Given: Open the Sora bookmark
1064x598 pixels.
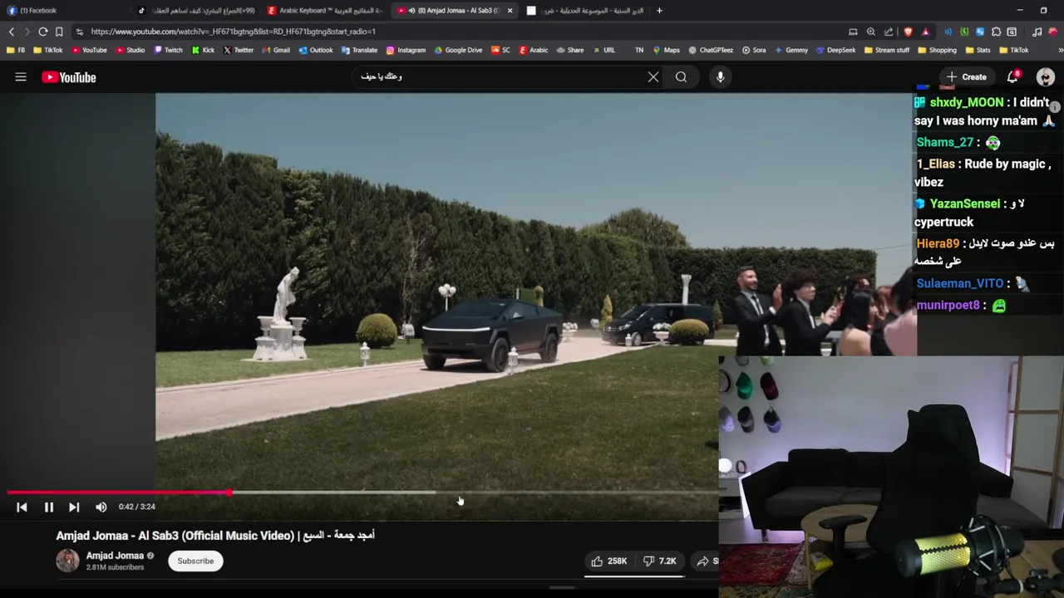Looking at the screenshot, I should 754,50.
